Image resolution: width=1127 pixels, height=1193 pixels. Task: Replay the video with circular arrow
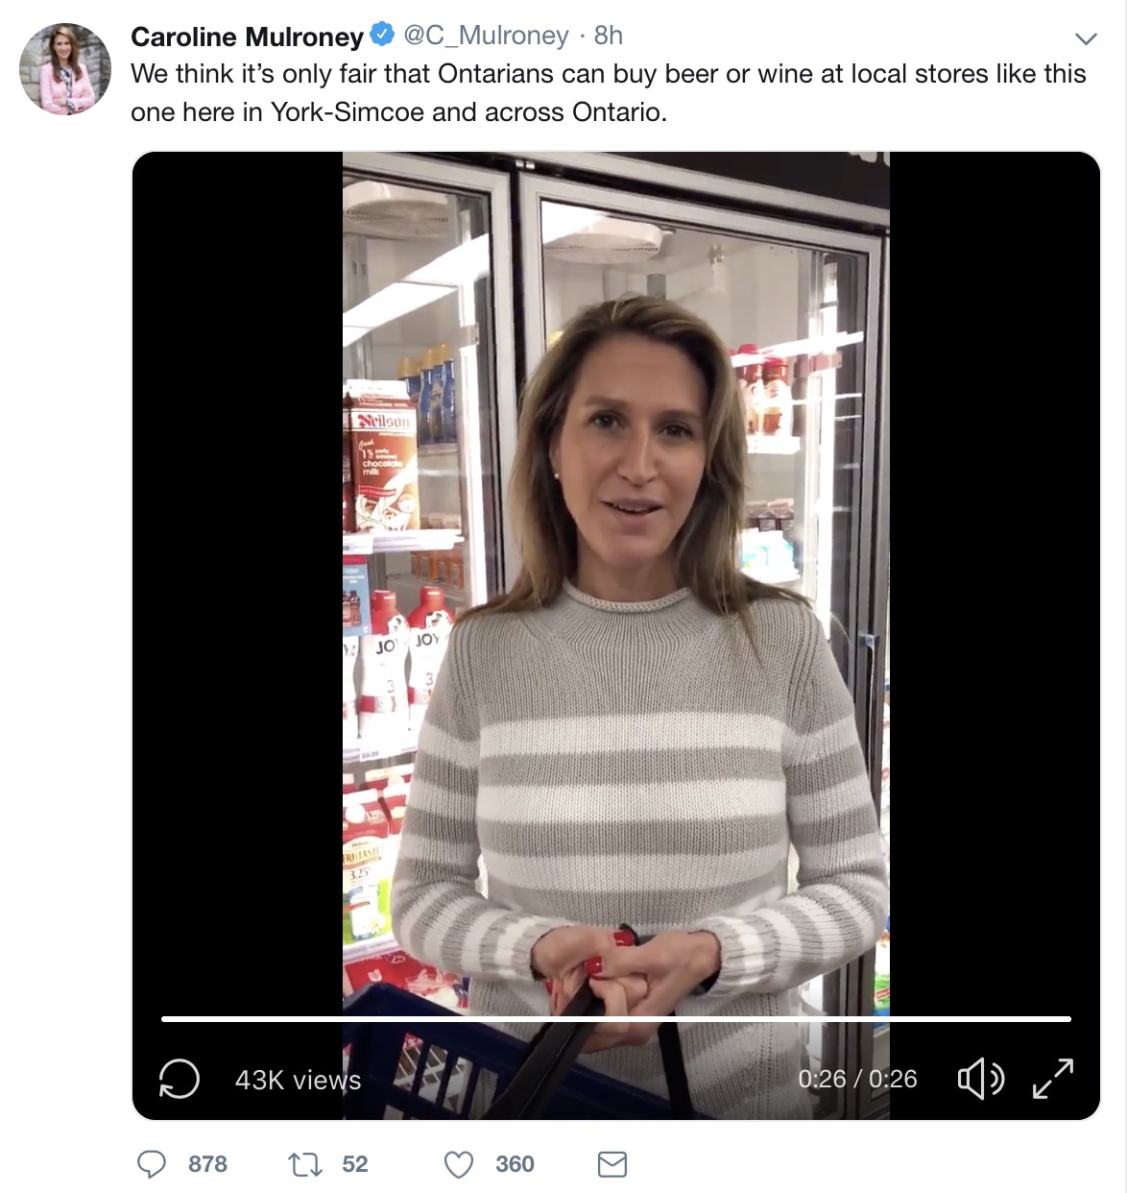pyautogui.click(x=180, y=1079)
